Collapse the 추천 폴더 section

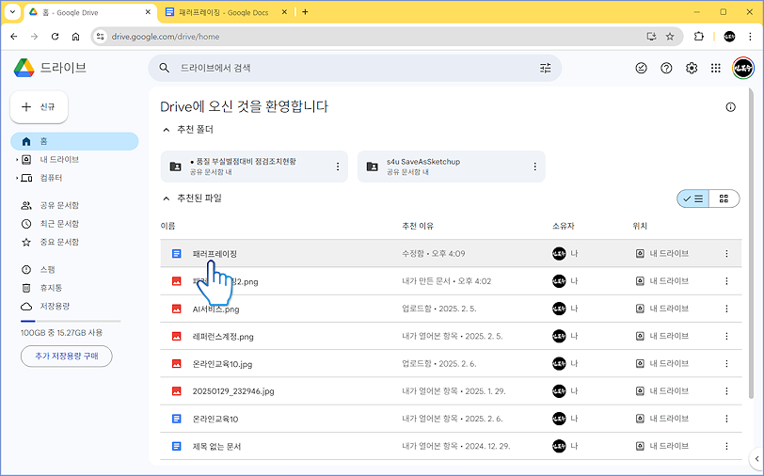click(167, 130)
